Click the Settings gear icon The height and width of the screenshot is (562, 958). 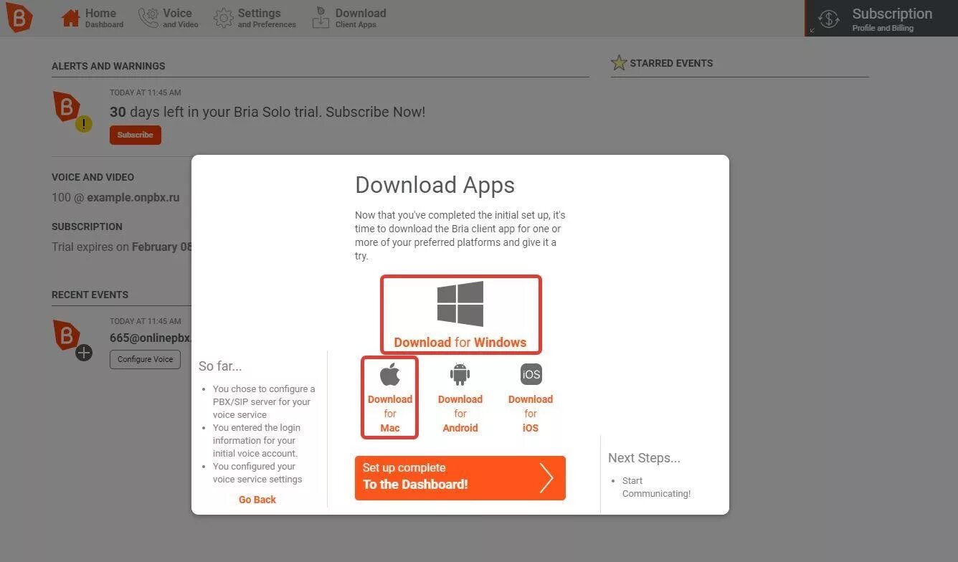[x=224, y=19]
